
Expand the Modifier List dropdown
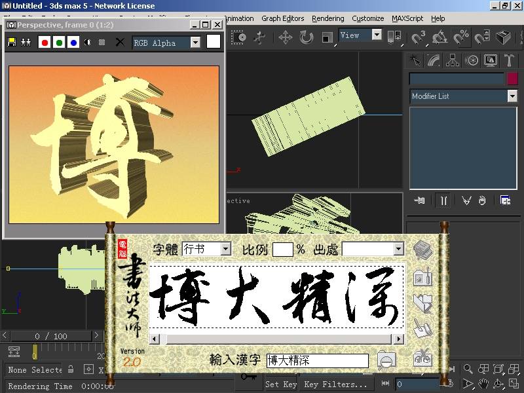[512, 96]
